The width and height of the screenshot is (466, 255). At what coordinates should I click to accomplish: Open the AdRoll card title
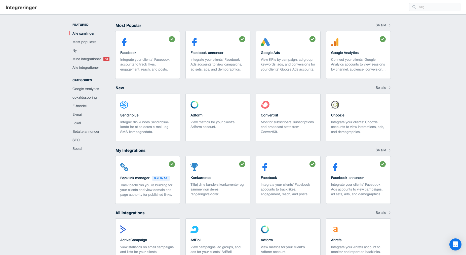pos(196,240)
